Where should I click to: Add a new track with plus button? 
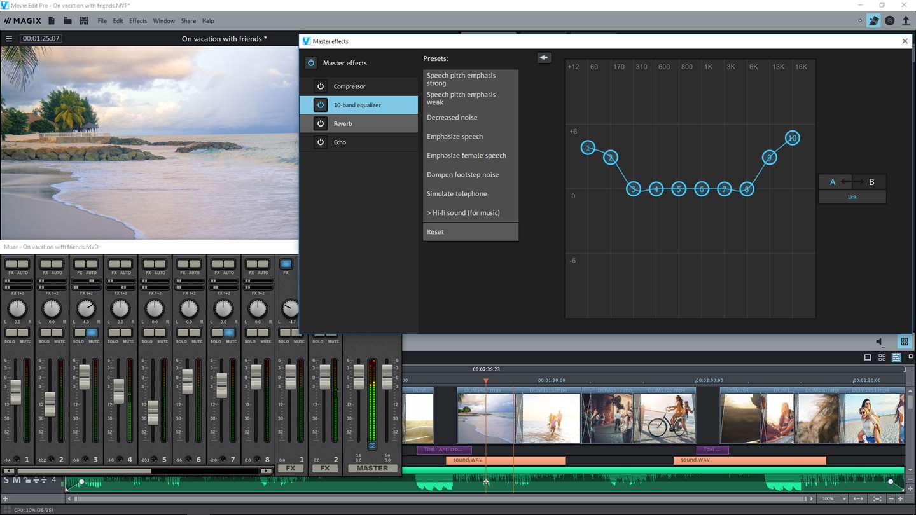[x=5, y=499]
